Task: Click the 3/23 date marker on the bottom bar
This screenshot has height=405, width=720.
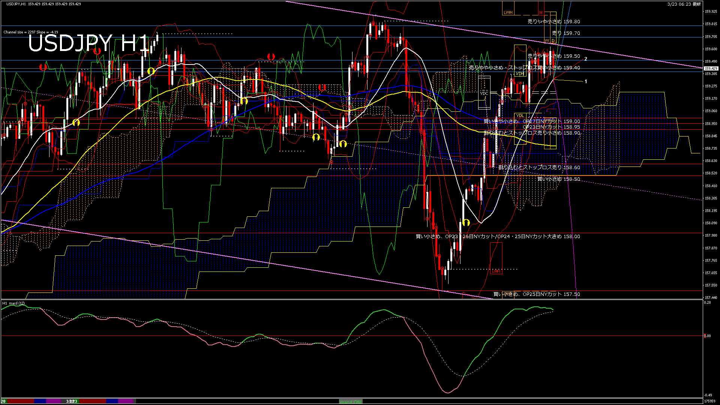Action: tap(72, 401)
